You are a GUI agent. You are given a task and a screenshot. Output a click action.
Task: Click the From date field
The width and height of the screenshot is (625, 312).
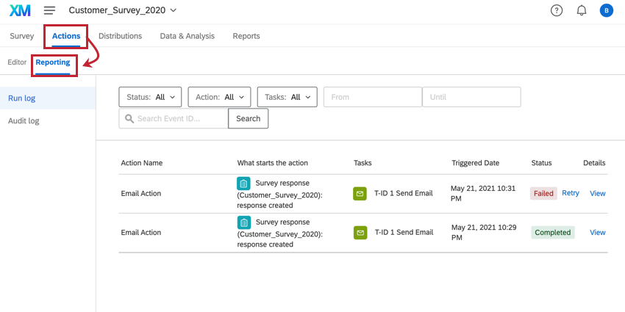point(372,97)
